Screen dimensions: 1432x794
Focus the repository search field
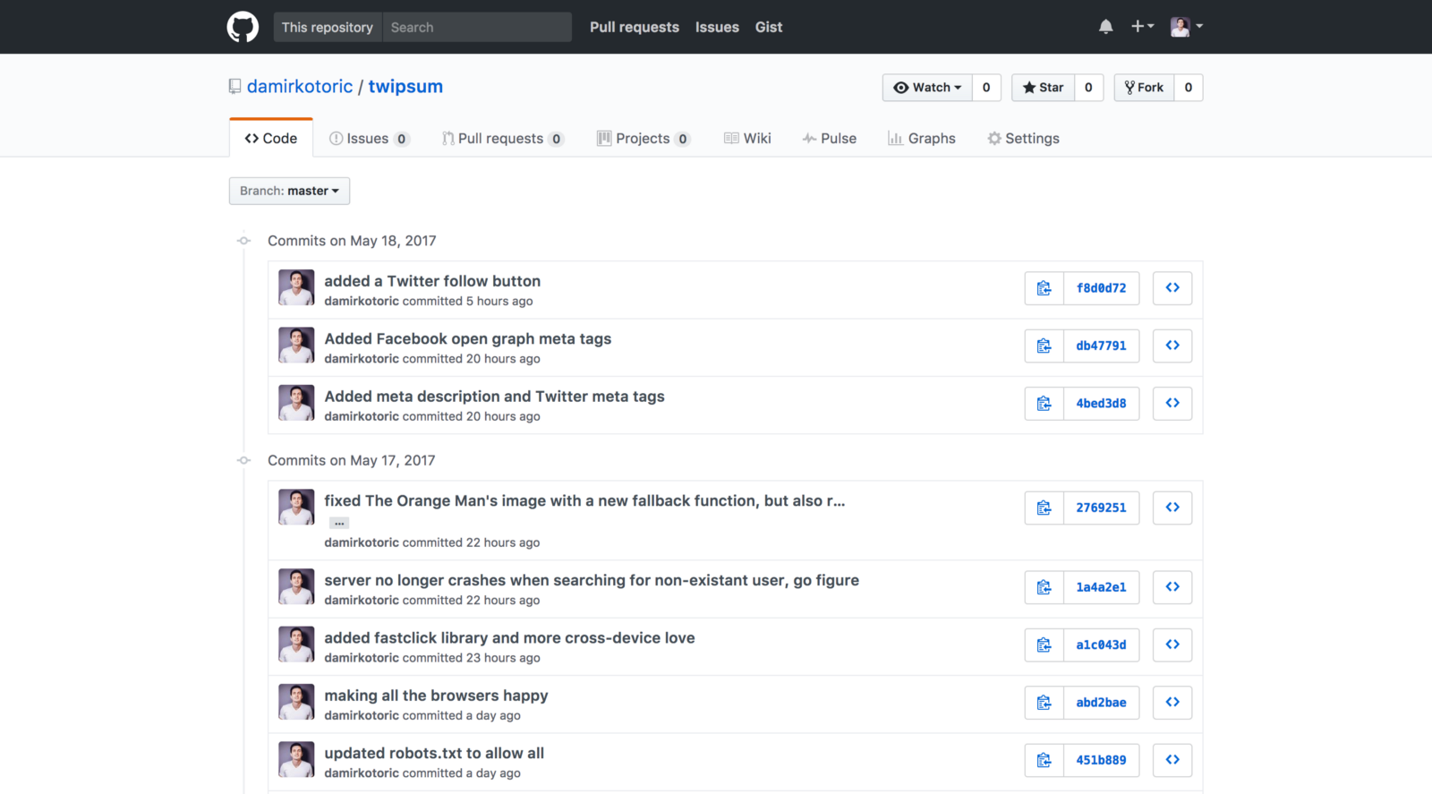[477, 27]
